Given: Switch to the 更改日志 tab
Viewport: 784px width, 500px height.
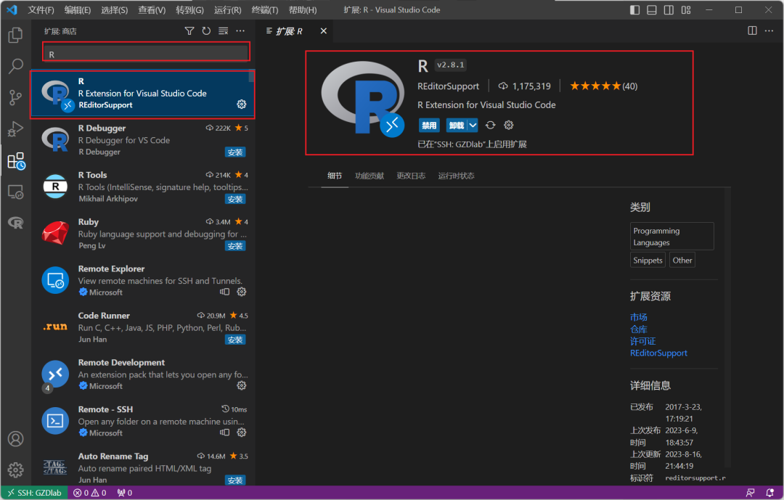Looking at the screenshot, I should [x=411, y=176].
